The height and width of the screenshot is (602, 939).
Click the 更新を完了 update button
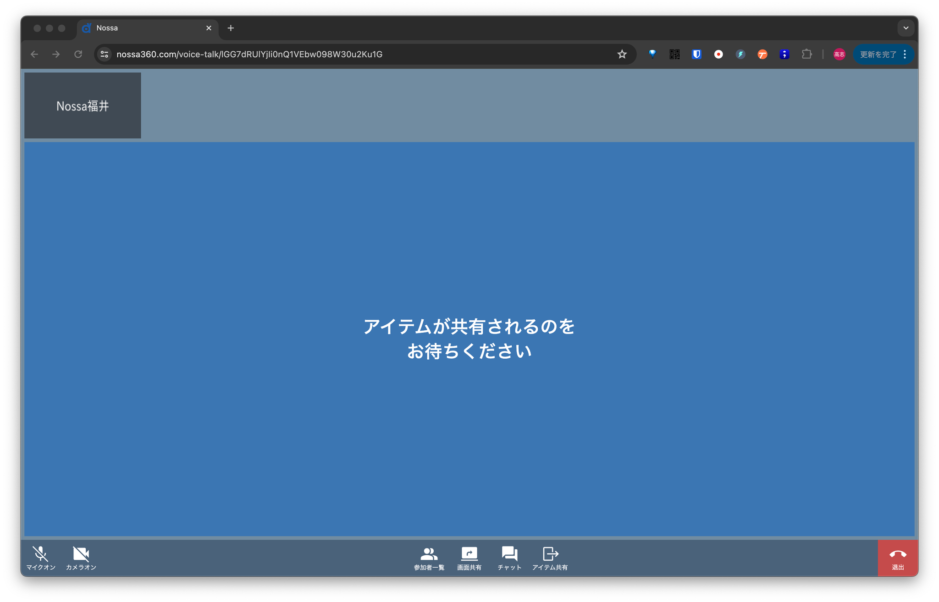point(878,54)
